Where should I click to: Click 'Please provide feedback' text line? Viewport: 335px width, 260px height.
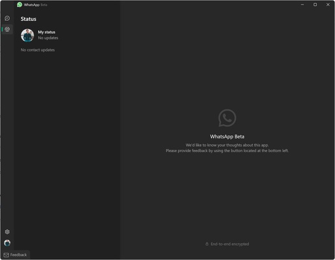(x=227, y=151)
